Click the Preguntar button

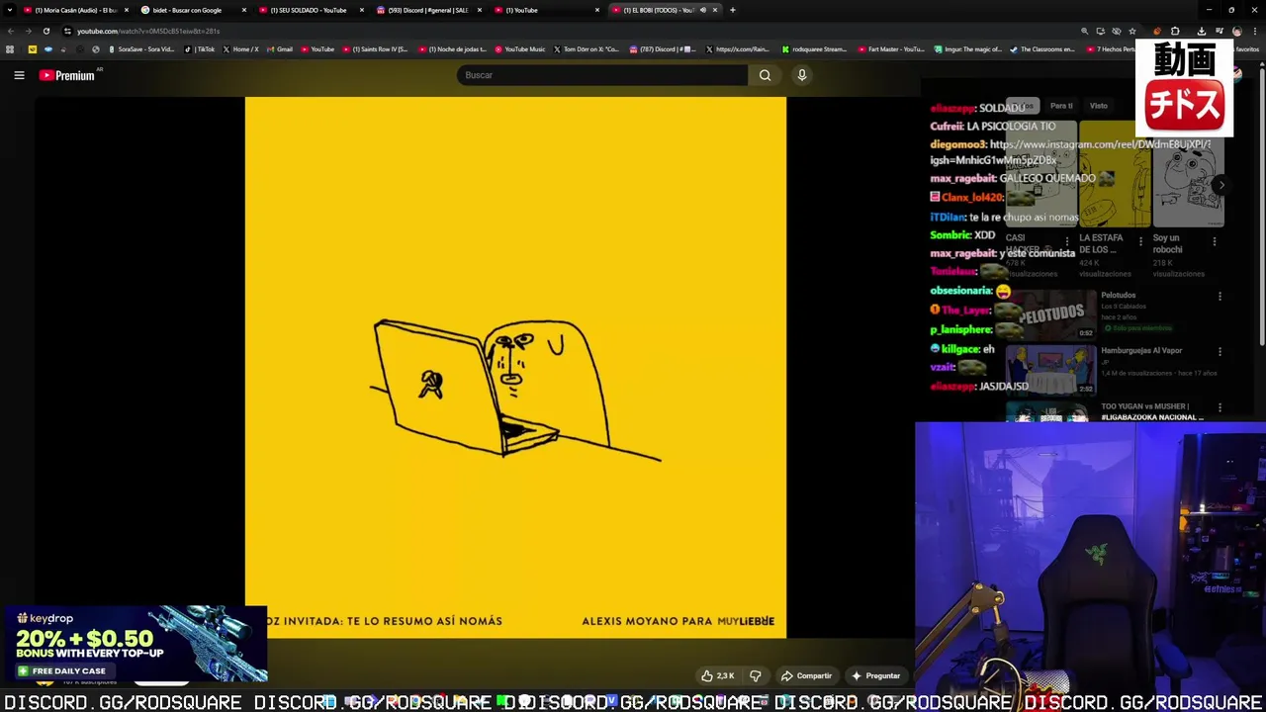(x=875, y=676)
